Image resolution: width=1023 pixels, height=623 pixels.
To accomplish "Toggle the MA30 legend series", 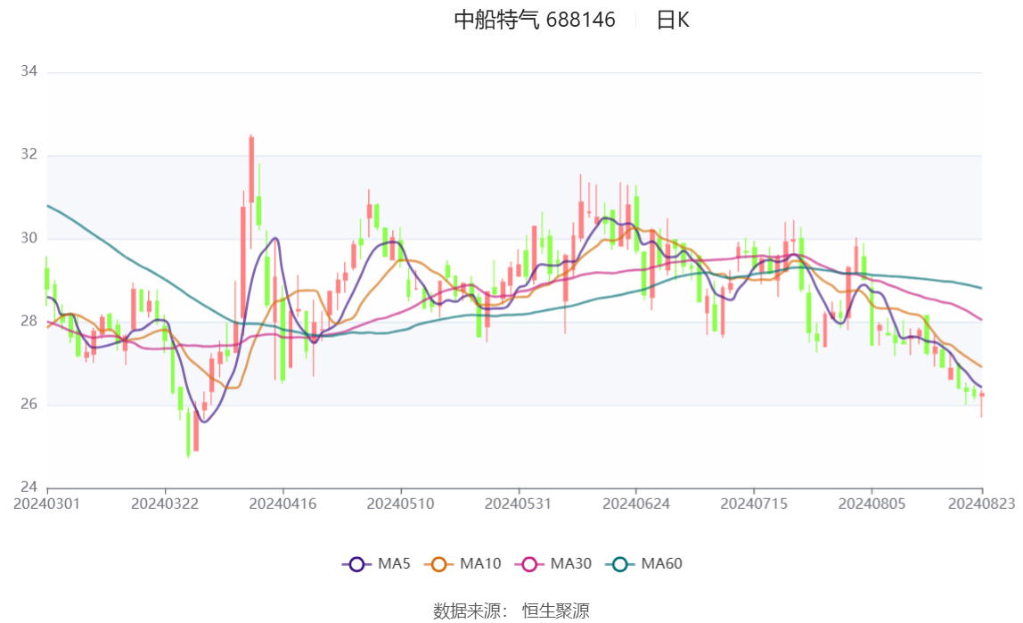I will [553, 563].
